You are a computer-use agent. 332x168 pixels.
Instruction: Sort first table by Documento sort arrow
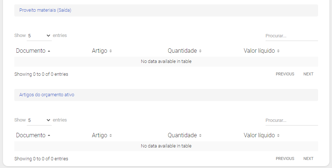click(49, 51)
